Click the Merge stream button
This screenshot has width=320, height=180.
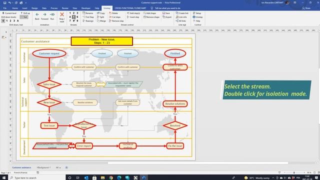pos(101,21)
